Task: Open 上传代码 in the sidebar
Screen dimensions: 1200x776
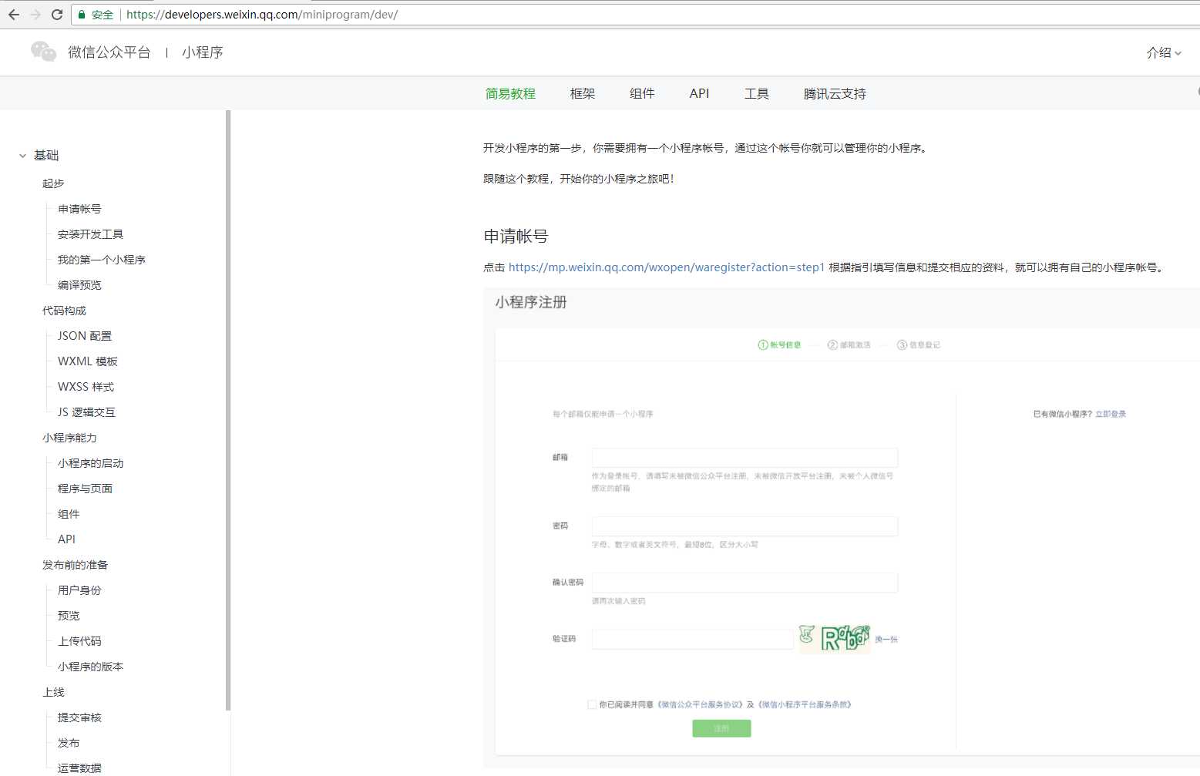Action: 79,641
